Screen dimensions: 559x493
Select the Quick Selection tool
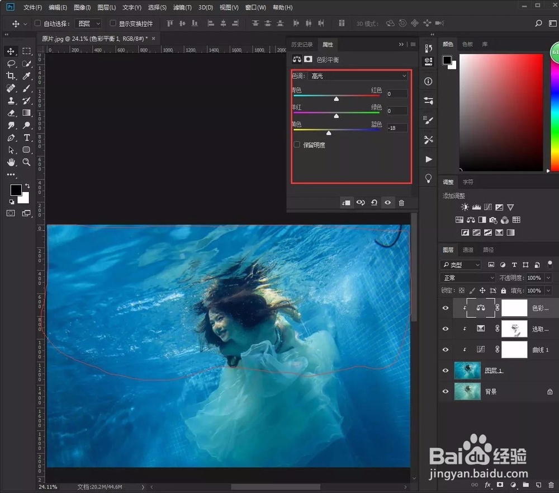(26, 64)
